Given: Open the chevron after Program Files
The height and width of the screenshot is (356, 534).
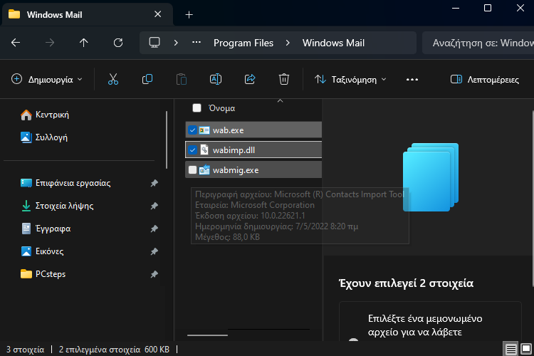Looking at the screenshot, I should point(288,43).
